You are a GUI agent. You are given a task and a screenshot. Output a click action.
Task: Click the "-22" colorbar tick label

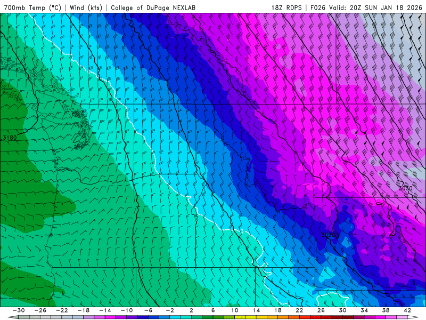pos(62,310)
